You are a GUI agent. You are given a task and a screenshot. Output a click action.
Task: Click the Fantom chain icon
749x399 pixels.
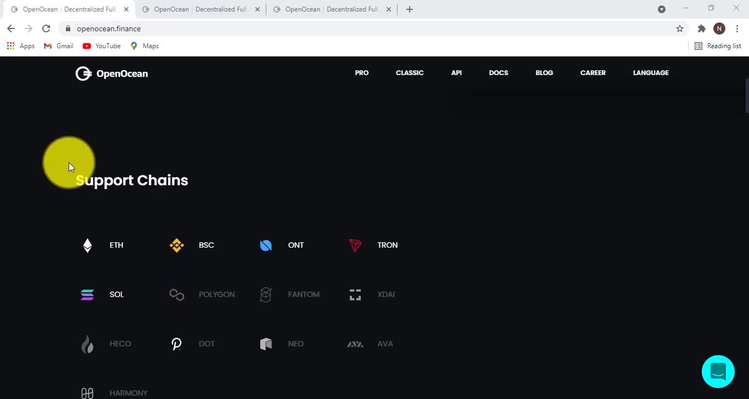point(266,294)
